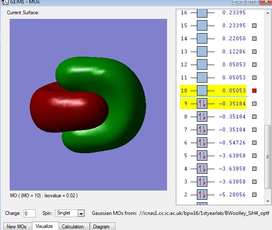Select the paired-electron box for orbital 4
This screenshot has width=272, height=230.
coord(202,169)
